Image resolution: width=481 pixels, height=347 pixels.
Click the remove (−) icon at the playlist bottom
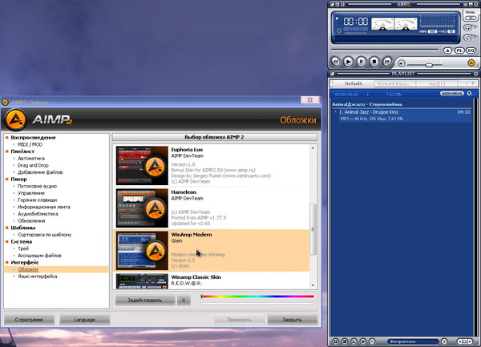pyautogui.click(x=345, y=341)
